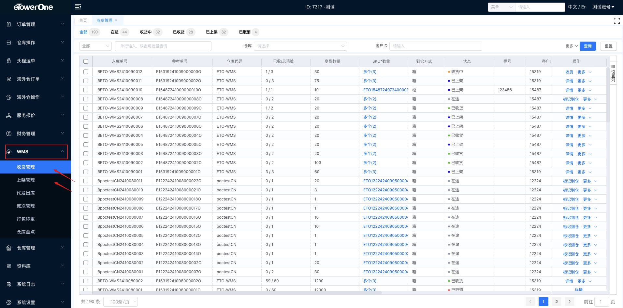Open the 仓库 selection dropdown
This screenshot has height=308, width=623.
click(x=300, y=46)
